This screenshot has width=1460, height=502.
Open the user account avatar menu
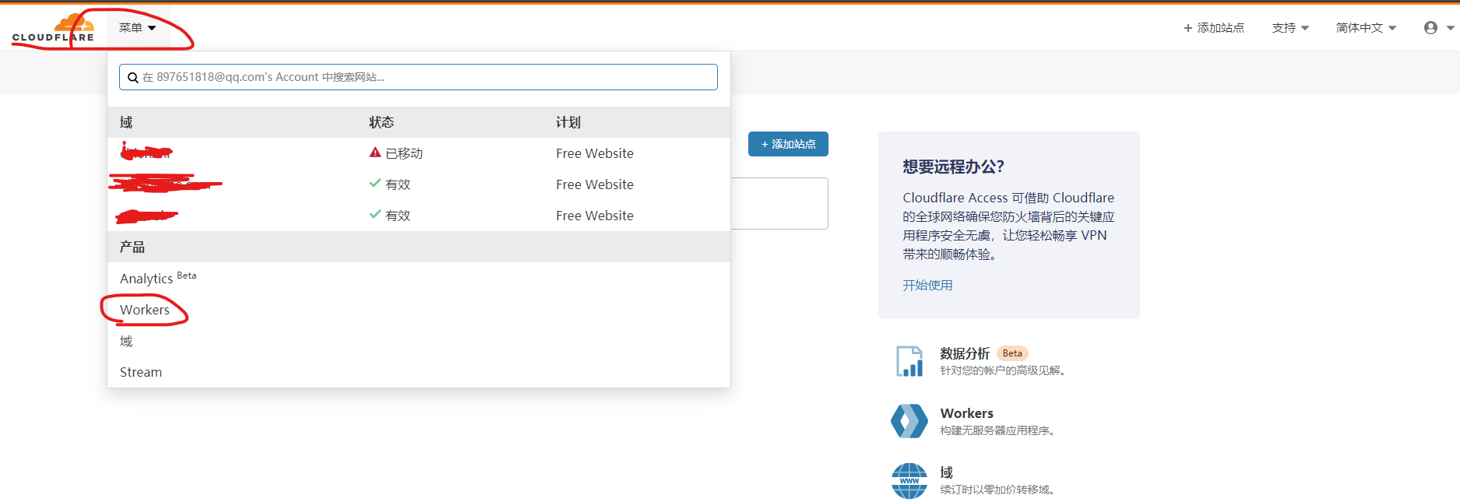point(1438,28)
